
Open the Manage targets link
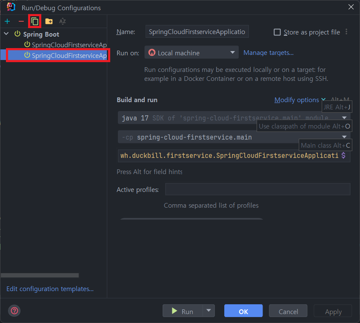(x=269, y=53)
